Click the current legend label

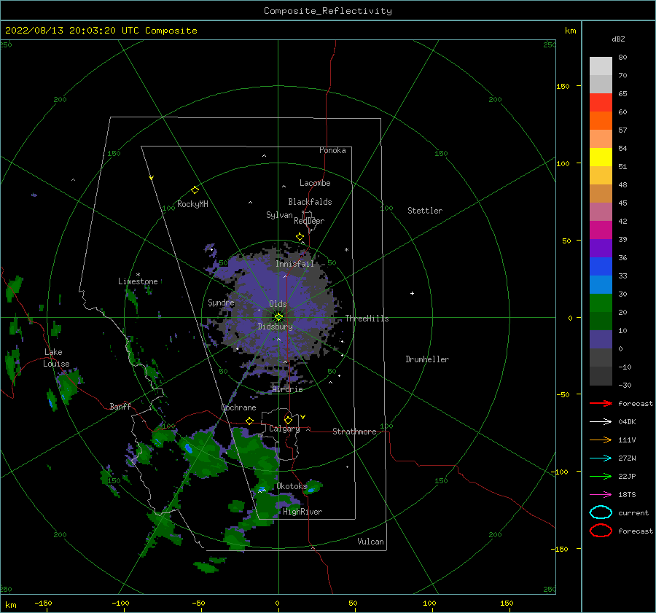(x=633, y=513)
